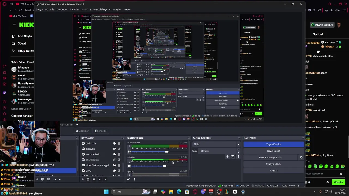Move scene down in scenes toolbar
Viewport: 349px width, 196px height.
[60, 179]
